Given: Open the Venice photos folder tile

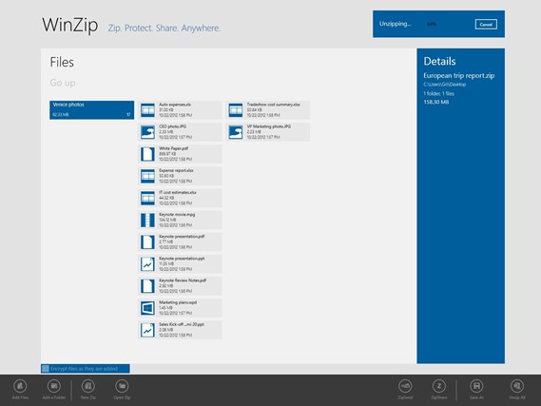Looking at the screenshot, I should (x=92, y=110).
